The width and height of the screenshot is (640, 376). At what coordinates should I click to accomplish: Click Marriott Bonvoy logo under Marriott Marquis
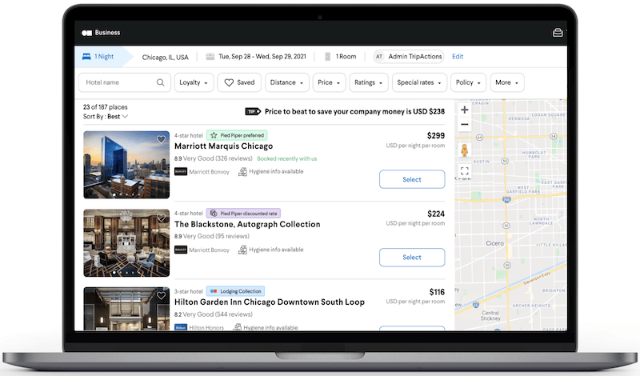(181, 171)
